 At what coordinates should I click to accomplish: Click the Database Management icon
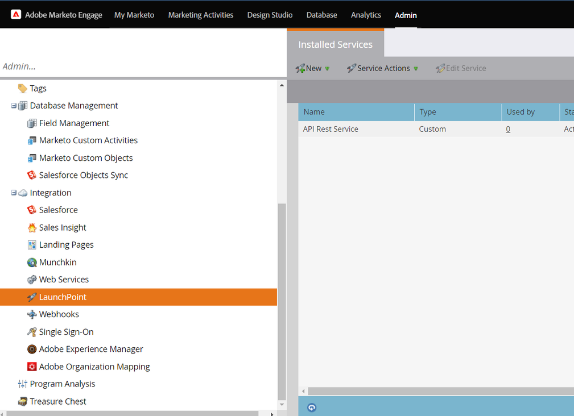(x=23, y=106)
